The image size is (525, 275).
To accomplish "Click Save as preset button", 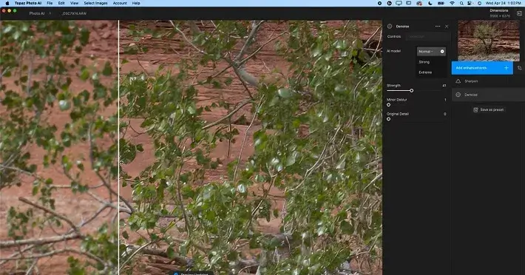I will [x=489, y=109].
